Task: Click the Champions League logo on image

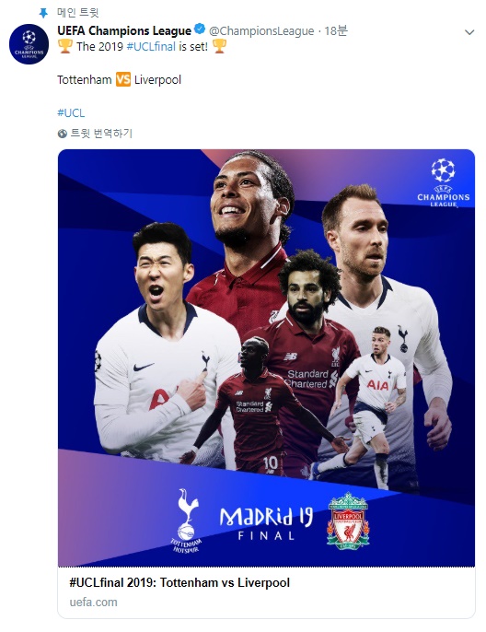Action: click(443, 182)
